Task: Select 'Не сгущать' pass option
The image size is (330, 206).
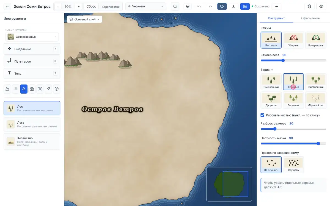Action: [271, 165]
